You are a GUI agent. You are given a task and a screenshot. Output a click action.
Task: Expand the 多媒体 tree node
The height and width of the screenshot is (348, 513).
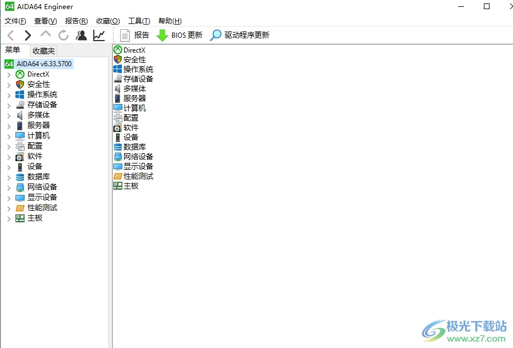coord(9,115)
